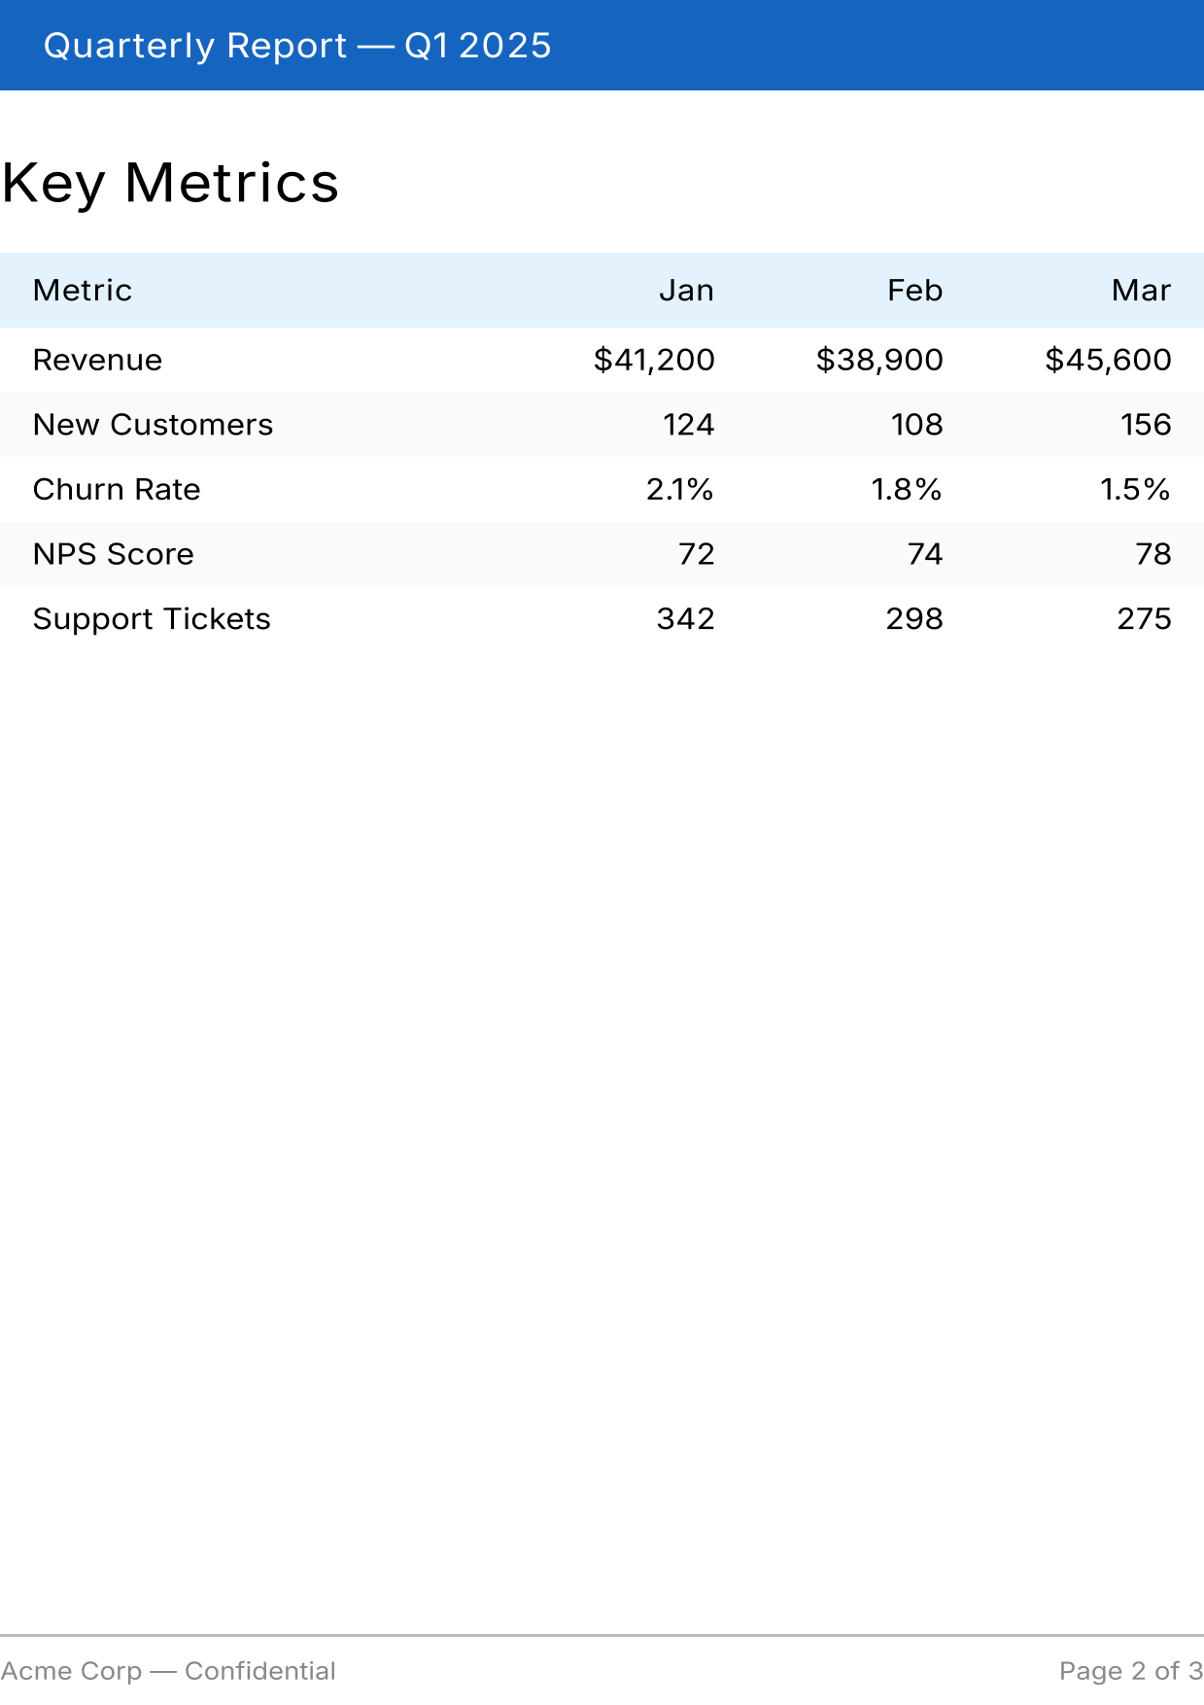Select the Metric column header
Screen dimensions: 1204x1705
(x=83, y=291)
